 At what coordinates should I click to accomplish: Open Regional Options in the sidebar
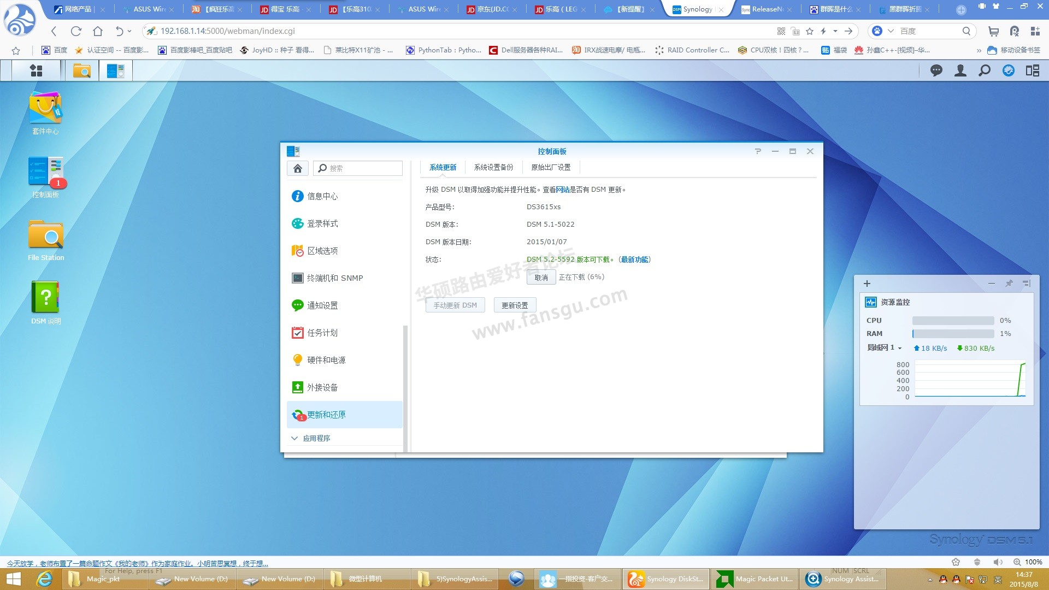click(x=345, y=251)
